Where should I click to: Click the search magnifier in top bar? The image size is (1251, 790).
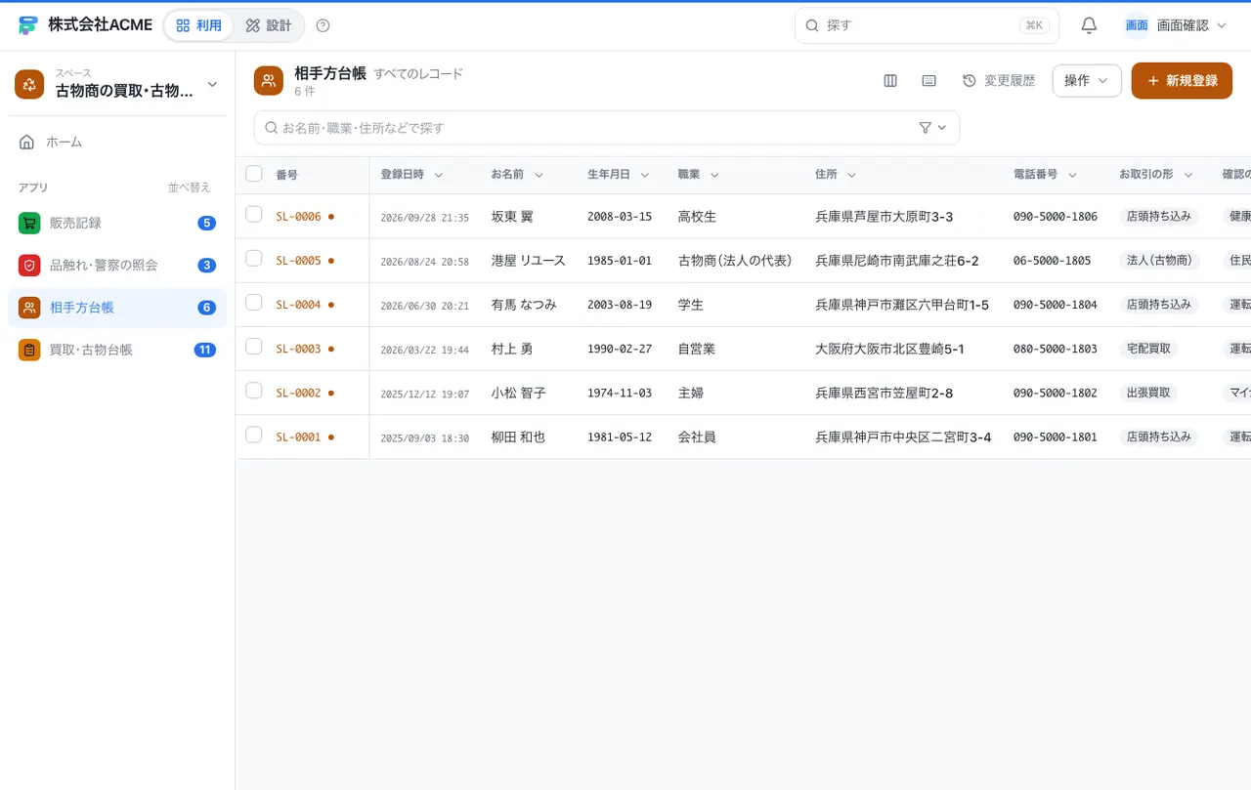pyautogui.click(x=812, y=25)
